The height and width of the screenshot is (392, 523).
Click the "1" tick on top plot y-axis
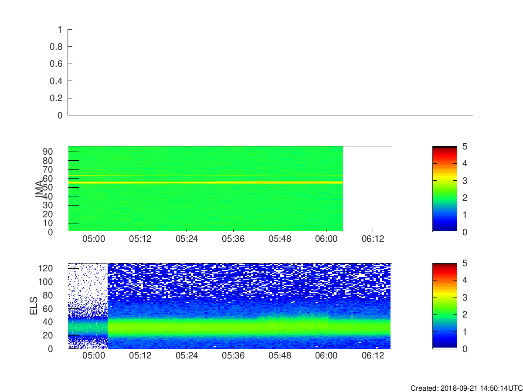(x=60, y=30)
